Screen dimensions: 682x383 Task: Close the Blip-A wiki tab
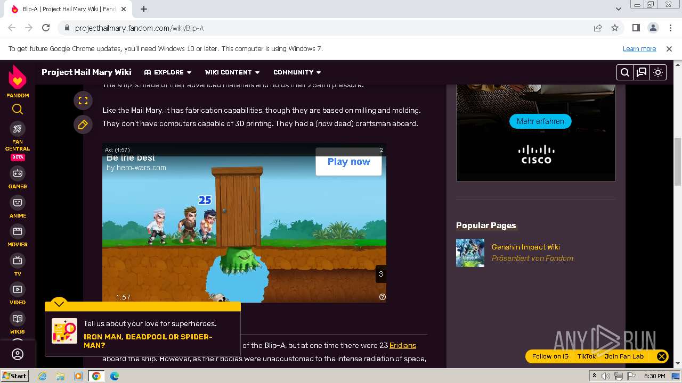tap(124, 9)
